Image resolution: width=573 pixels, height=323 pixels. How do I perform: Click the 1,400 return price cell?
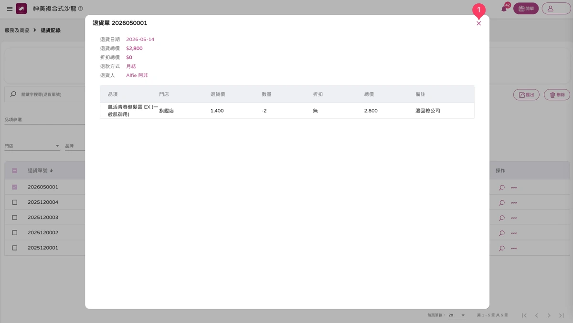click(x=217, y=111)
